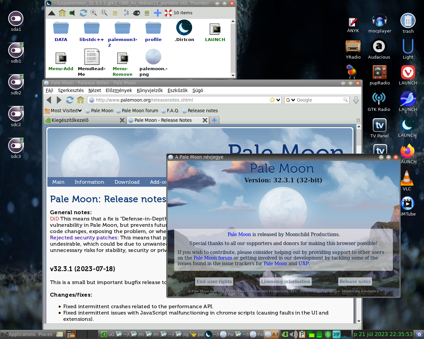Select the MenuReadMe text file
Screen dimensions: 424x339
[92, 63]
